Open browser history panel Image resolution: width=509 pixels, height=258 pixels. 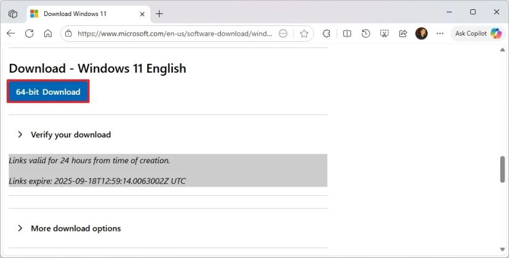click(366, 34)
